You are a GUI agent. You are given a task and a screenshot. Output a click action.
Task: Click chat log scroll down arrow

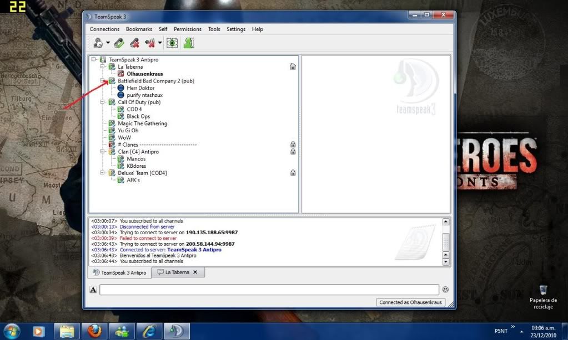tap(446, 262)
